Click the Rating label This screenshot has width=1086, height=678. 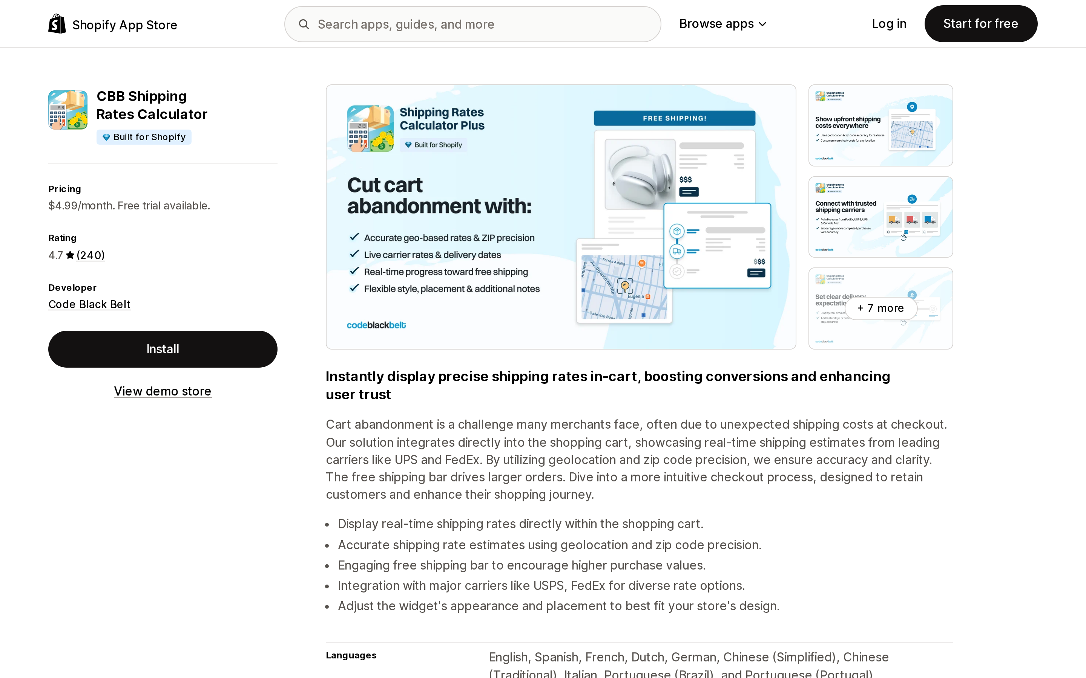(x=62, y=238)
